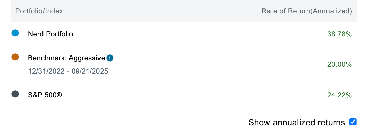Select the Nerd Portfolio name
This screenshot has width=370, height=140.
51,34
